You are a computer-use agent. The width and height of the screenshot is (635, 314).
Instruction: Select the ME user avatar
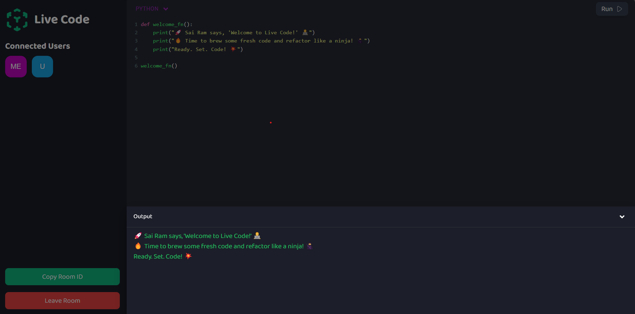point(16,66)
